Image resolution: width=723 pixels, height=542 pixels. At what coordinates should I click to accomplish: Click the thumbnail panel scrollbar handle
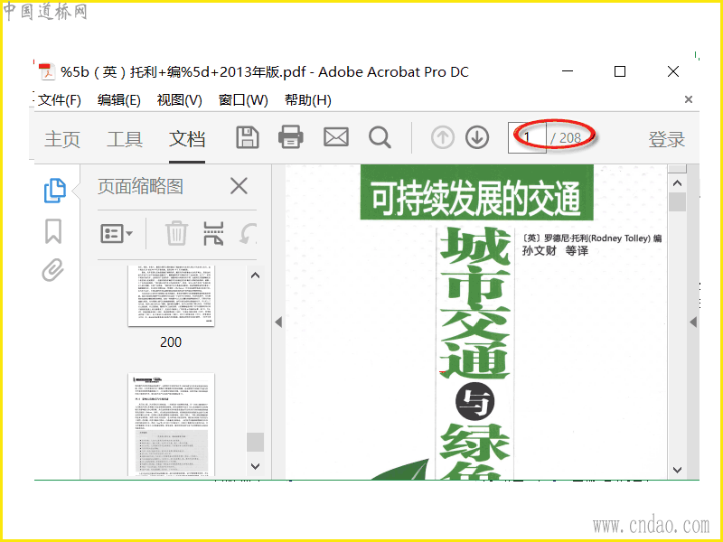(x=255, y=442)
